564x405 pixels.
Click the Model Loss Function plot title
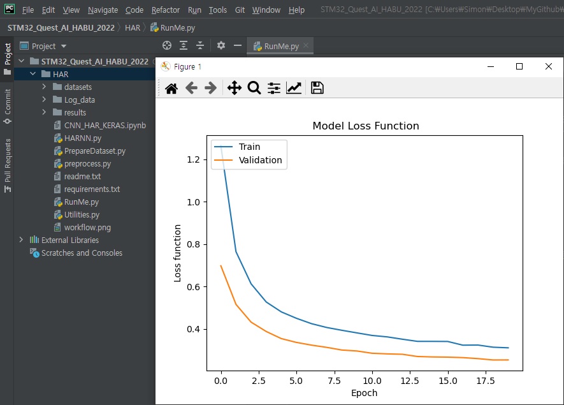pos(366,126)
